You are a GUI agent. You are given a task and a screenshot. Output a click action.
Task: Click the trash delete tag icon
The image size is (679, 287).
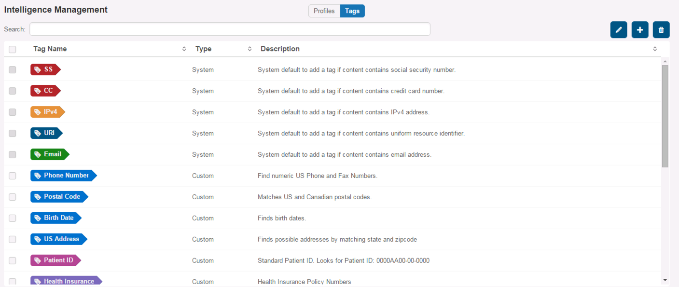coord(661,30)
